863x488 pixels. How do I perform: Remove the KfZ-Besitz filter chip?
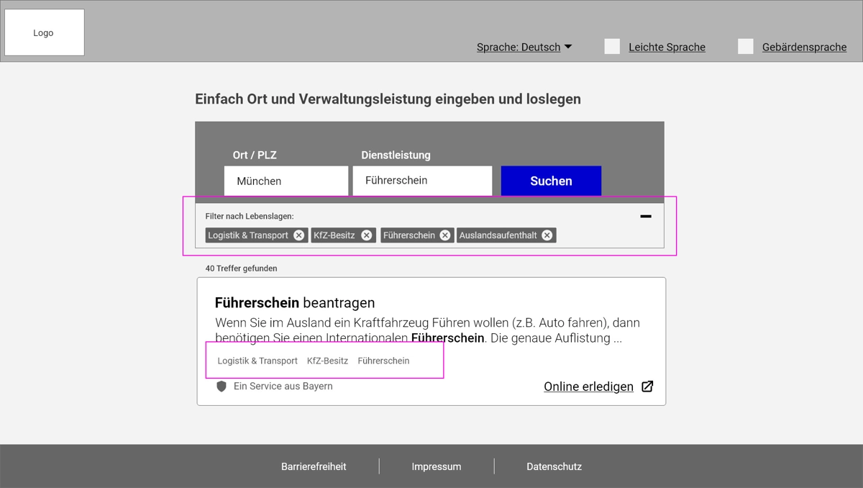(367, 235)
